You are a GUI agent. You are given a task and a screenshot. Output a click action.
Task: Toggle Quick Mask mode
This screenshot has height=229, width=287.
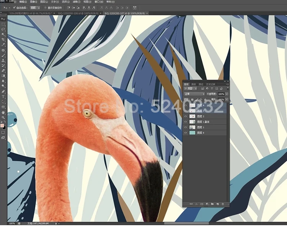point(3,132)
